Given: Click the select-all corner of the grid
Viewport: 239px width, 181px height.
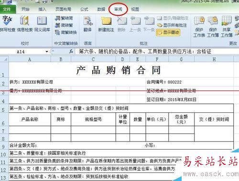Looking at the screenshot, I should (4, 60).
